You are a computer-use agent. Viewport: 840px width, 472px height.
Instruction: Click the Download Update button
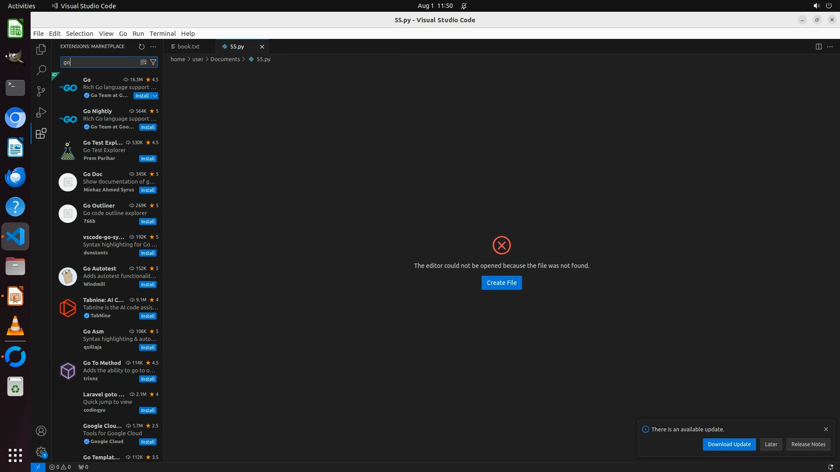729,444
